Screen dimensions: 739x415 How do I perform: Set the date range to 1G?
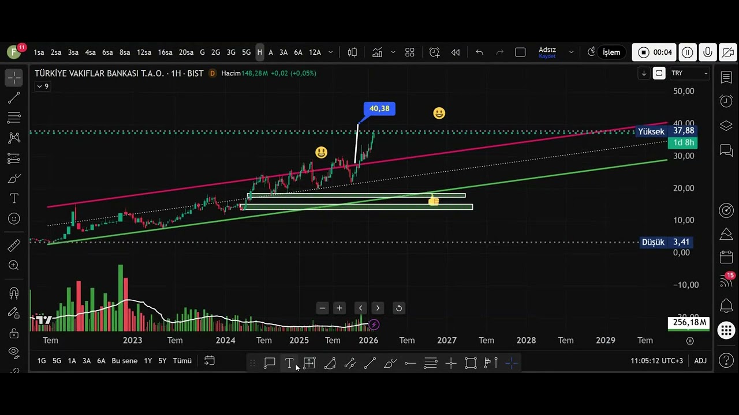pyautogui.click(x=42, y=361)
